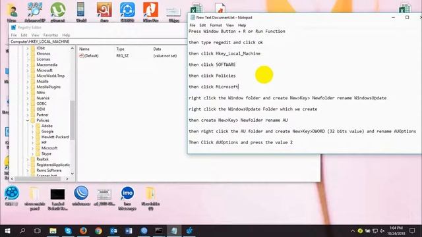422x237 pixels.
Task: Open the Action Center notifications icon
Action: tap(412, 231)
